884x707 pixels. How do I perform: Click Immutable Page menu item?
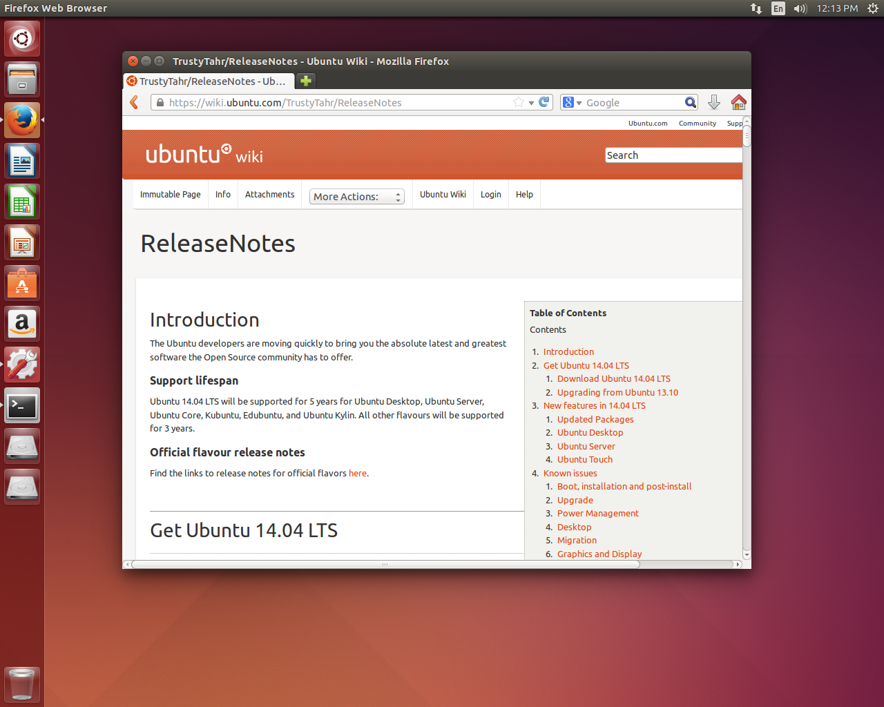tap(170, 195)
